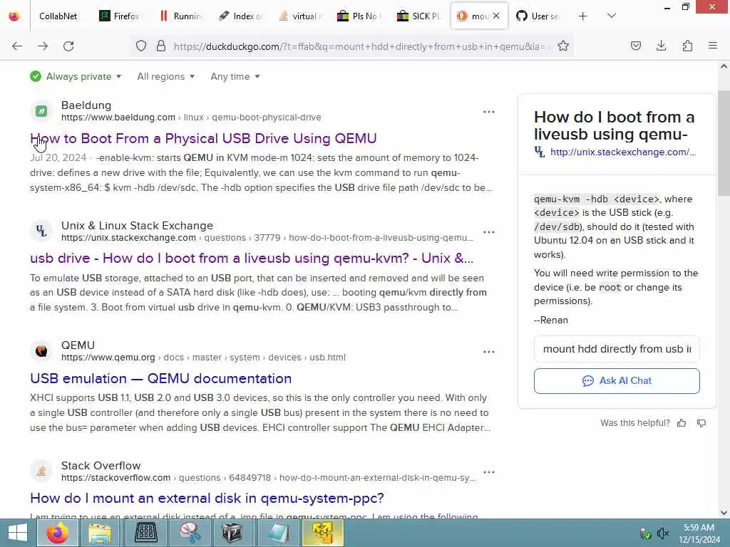Click Firefox in the taskbar
The width and height of the screenshot is (730, 547).
(57, 533)
